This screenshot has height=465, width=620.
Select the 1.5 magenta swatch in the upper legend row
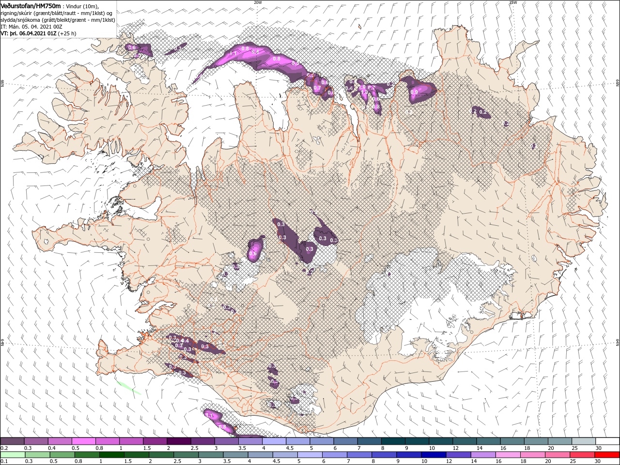click(155, 441)
